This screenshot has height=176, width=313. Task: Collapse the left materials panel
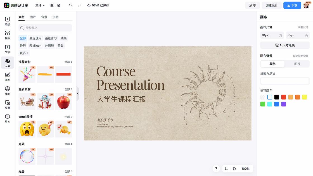point(78,94)
